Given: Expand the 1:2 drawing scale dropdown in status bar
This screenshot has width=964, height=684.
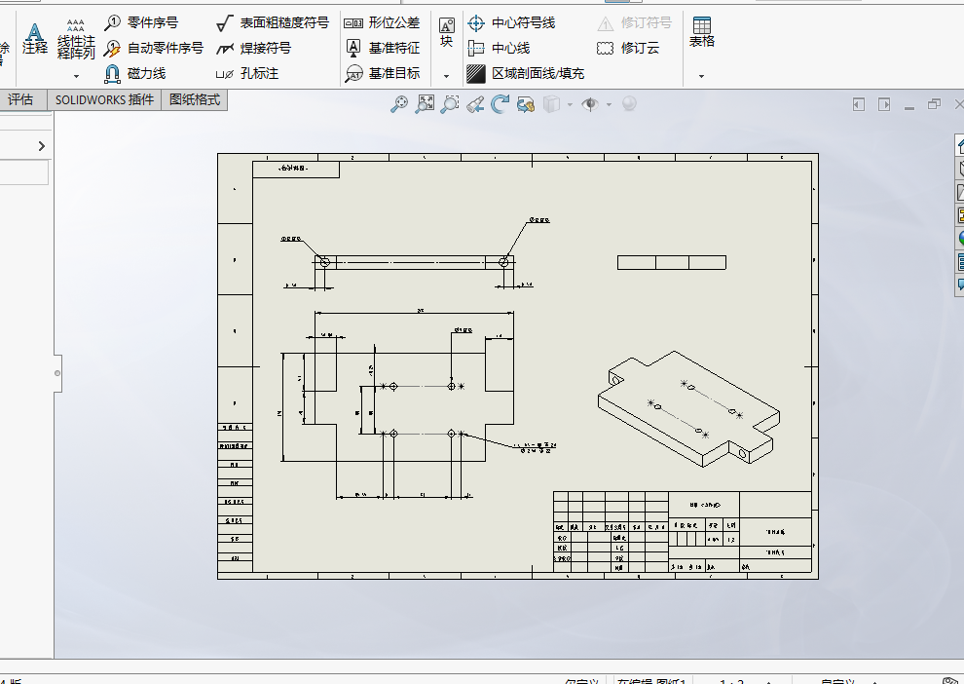Looking at the screenshot, I should click(769, 681).
